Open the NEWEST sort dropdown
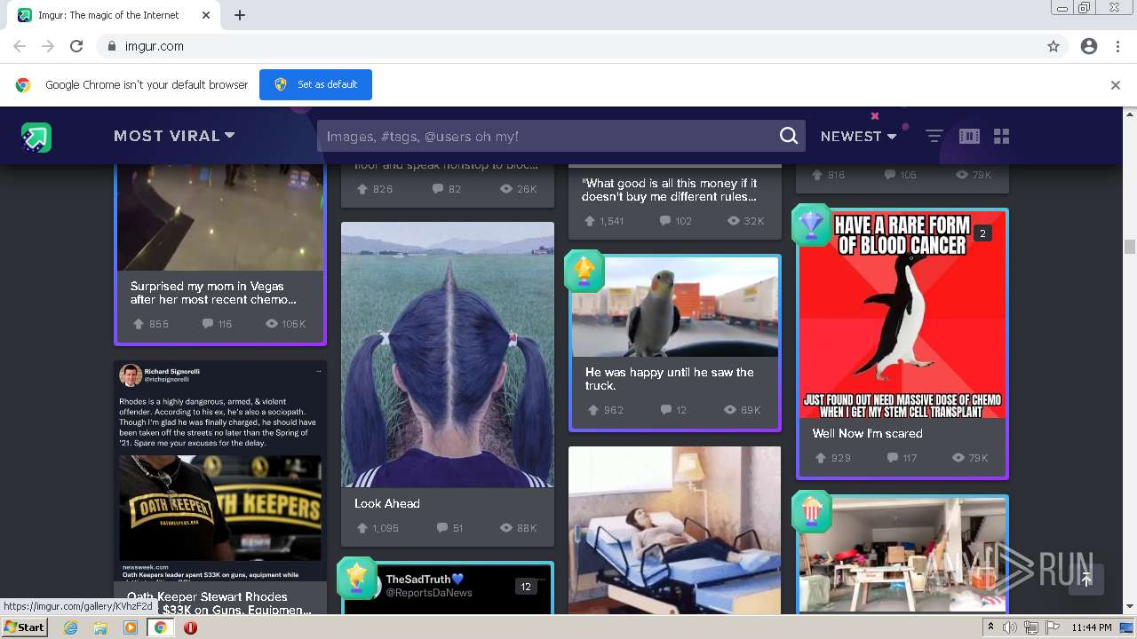Viewport: 1137px width, 639px height. [x=858, y=136]
